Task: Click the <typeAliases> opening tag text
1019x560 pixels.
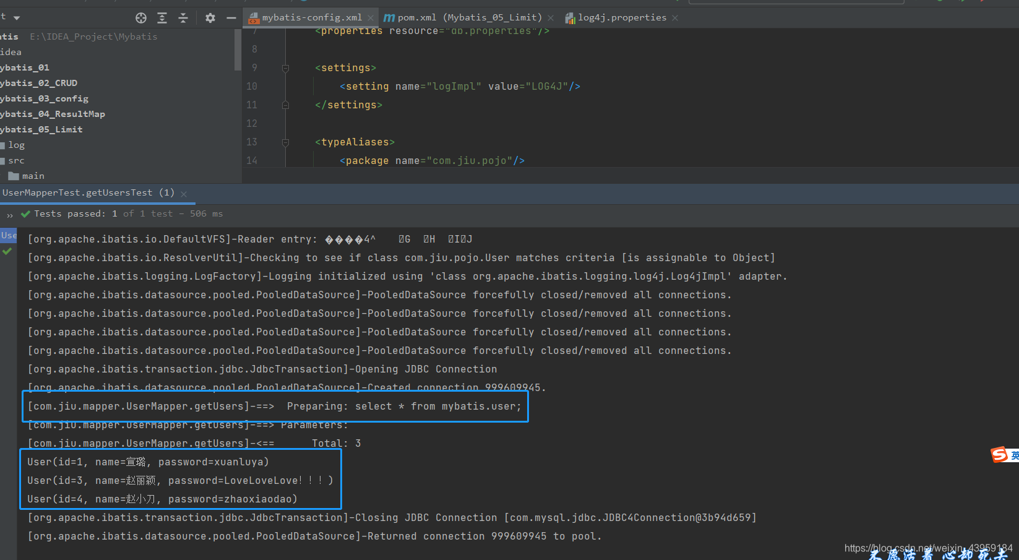Action: tap(355, 142)
